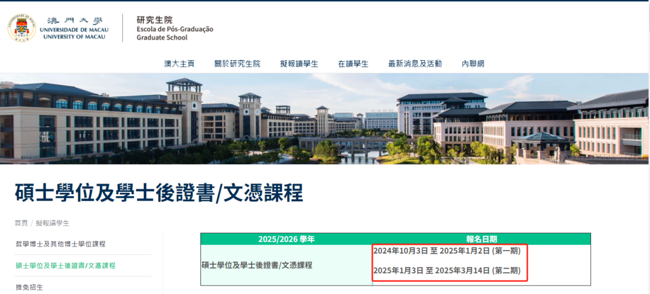
Task: Open the 研究生院 Graduate School link
Action: point(175,28)
